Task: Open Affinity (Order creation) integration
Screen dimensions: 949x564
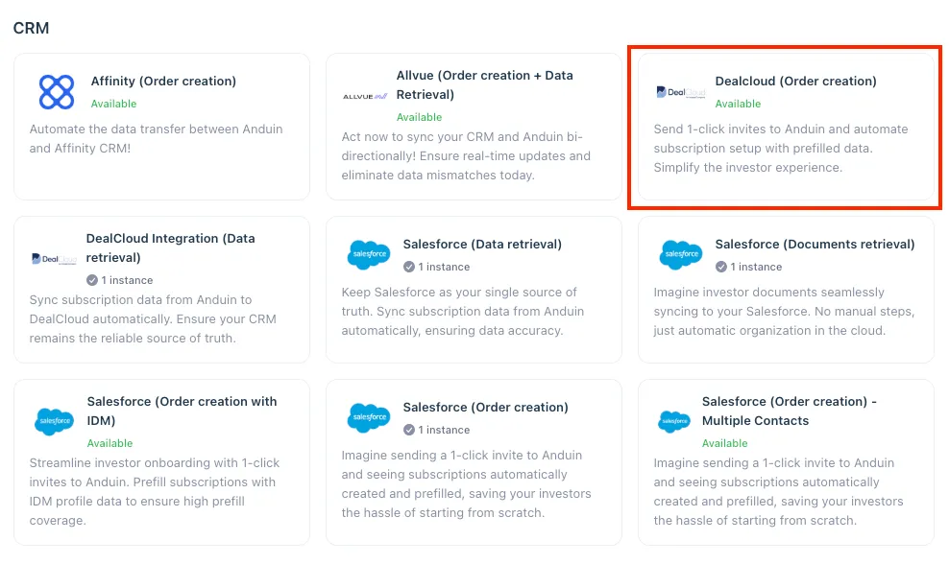Action: [x=163, y=81]
